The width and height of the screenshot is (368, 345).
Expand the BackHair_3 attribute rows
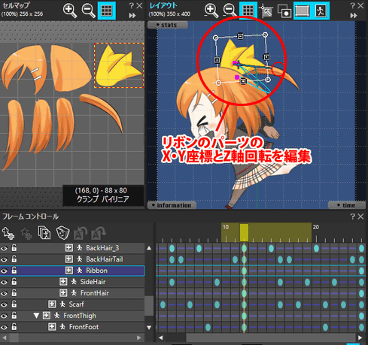point(69,248)
